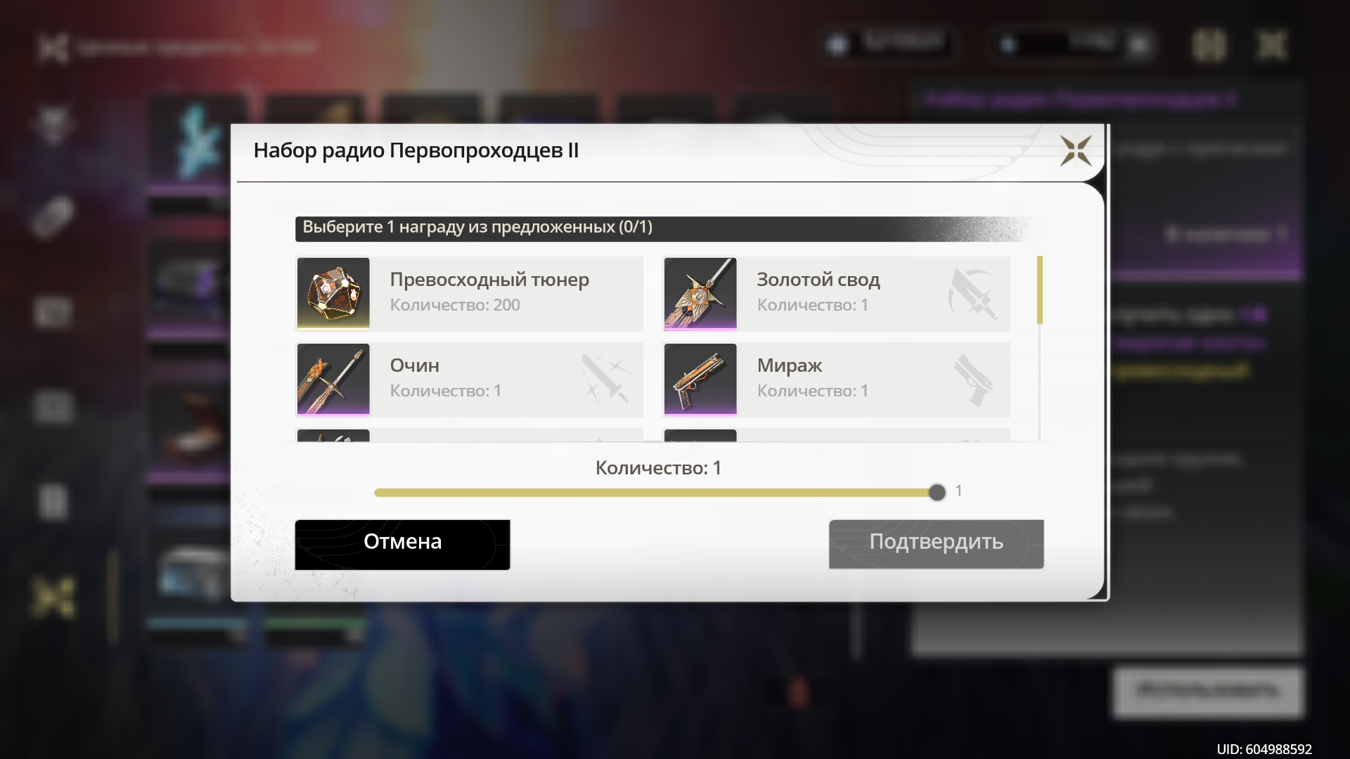Click the reward list scrollbar

(1040, 348)
